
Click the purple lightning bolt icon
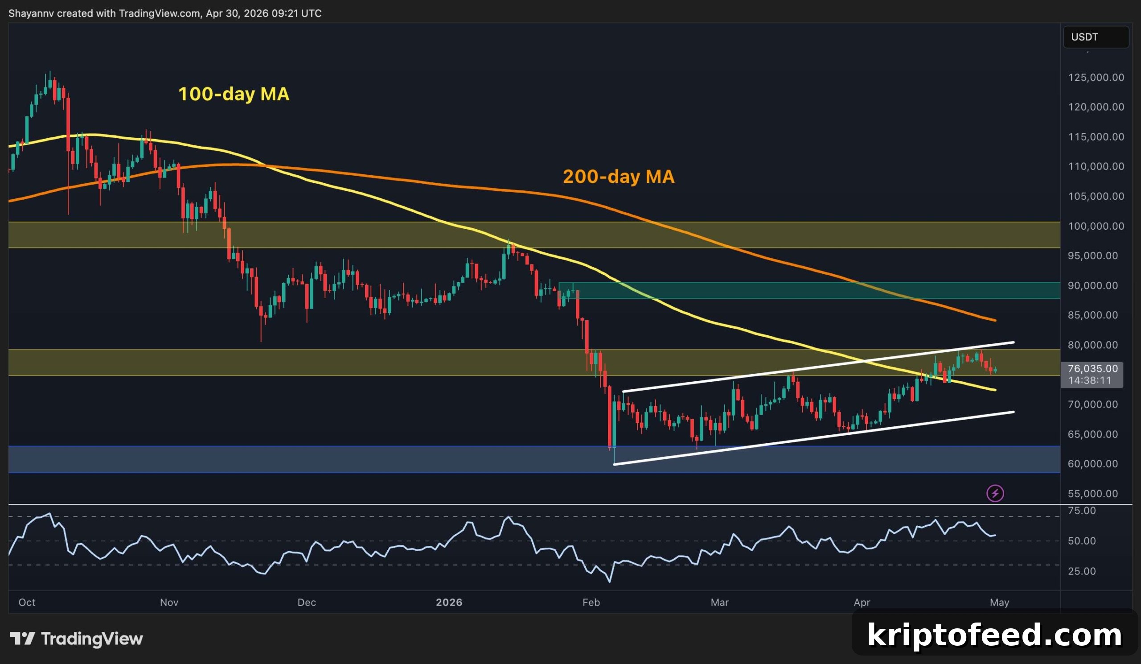[995, 493]
